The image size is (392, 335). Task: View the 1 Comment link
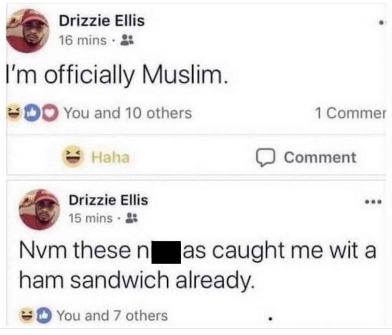click(x=350, y=113)
